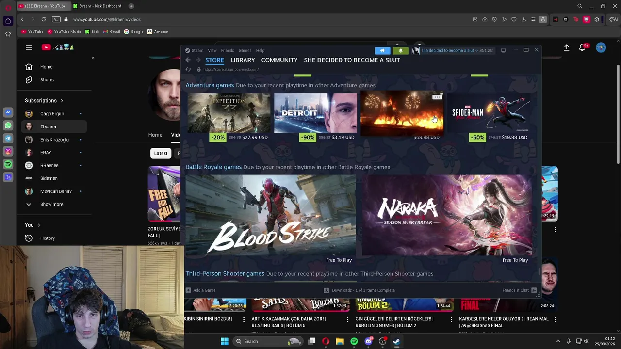Open YouTube hamburger guide menu
The width and height of the screenshot is (621, 349).
(x=29, y=47)
